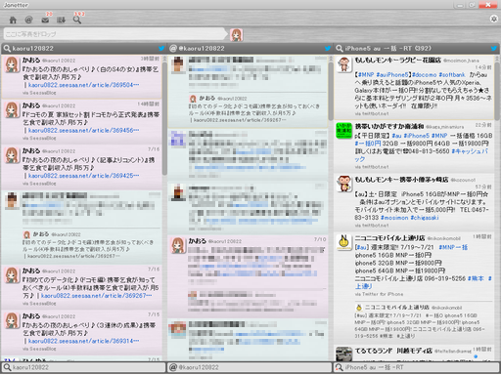Click #softbank hashtag link

tap(452, 75)
